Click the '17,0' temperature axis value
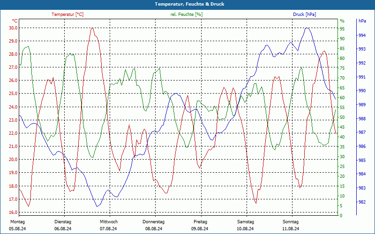 coord(13,199)
